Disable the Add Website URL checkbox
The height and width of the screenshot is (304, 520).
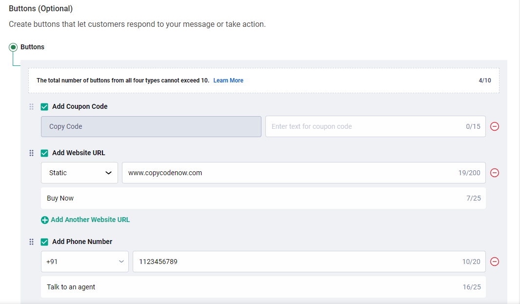coord(44,153)
